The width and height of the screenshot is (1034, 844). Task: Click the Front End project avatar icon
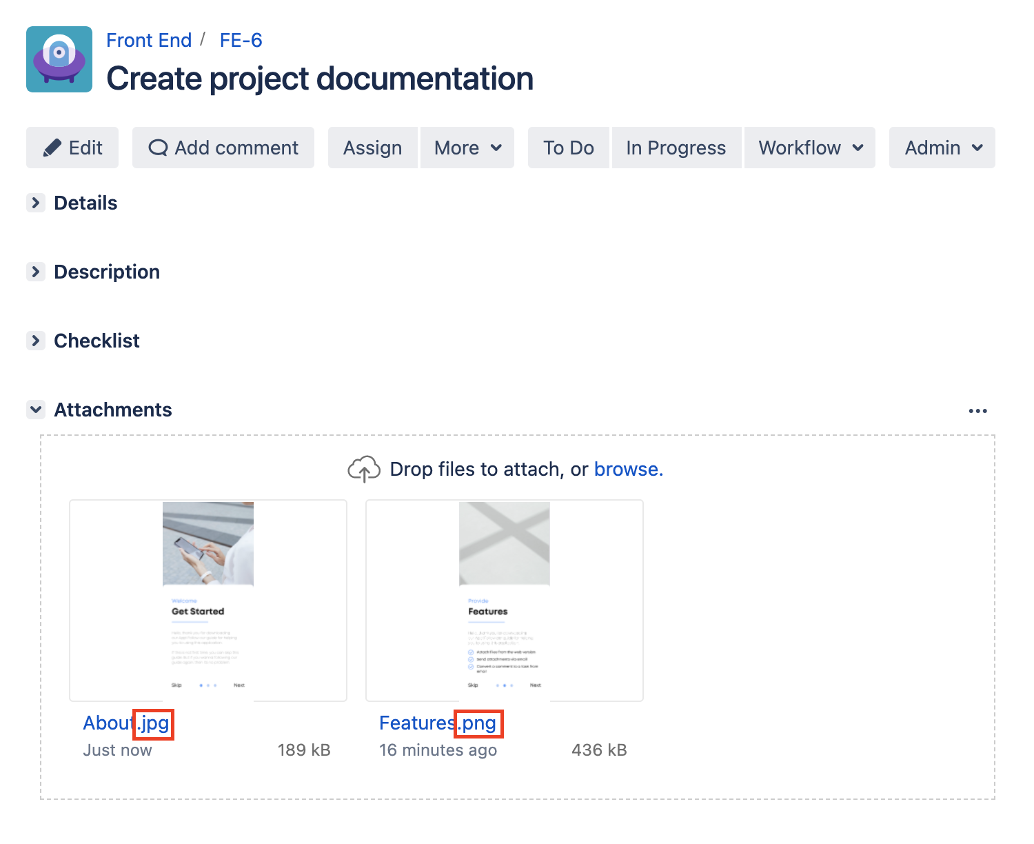[x=59, y=59]
